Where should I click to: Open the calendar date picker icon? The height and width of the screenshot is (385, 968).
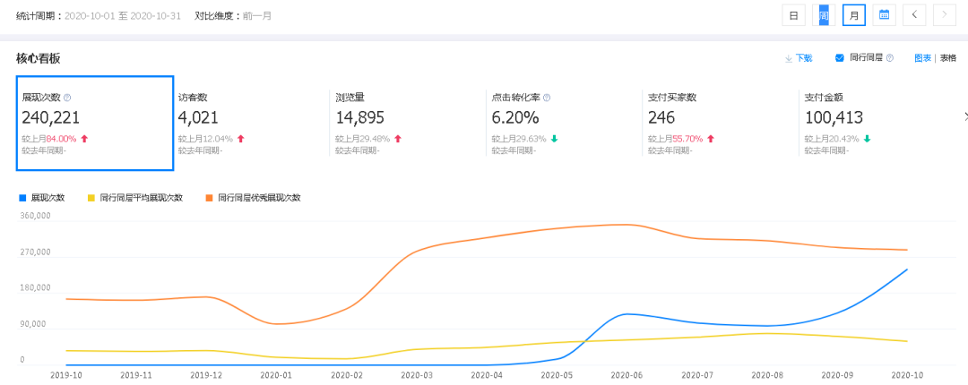[x=884, y=14]
